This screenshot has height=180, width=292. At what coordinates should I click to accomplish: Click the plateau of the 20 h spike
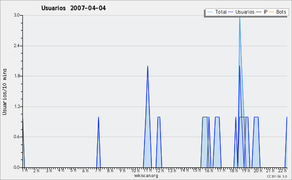coord(256,117)
